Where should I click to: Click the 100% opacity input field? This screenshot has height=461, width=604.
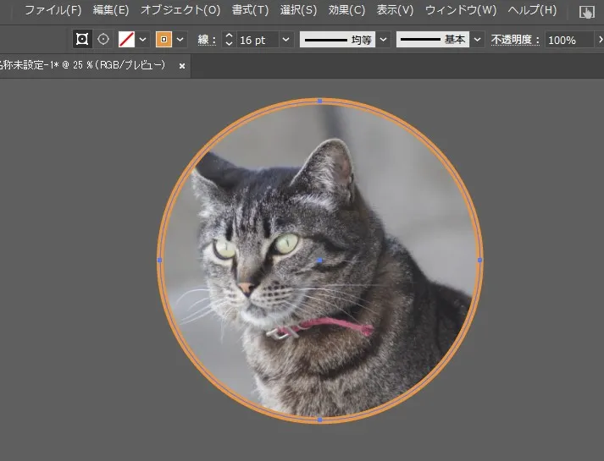(568, 40)
